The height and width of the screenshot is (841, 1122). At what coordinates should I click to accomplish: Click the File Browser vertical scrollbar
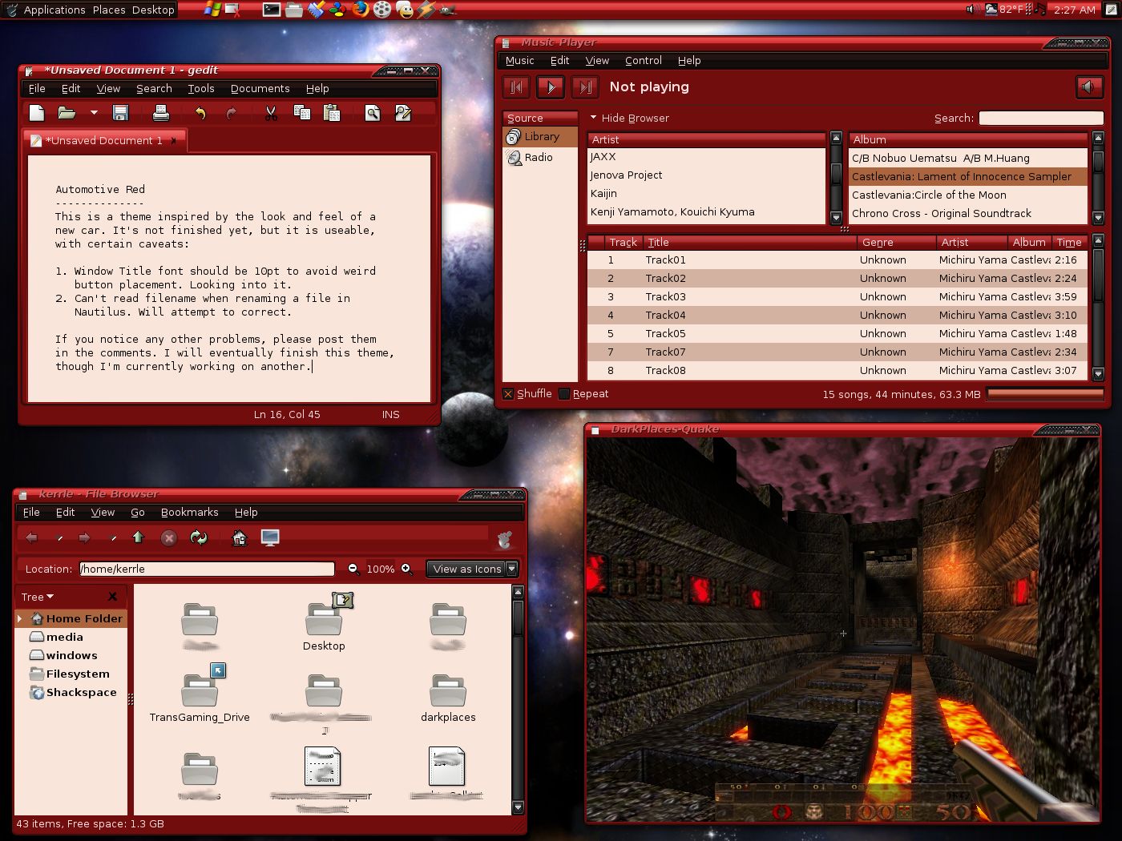point(518,699)
